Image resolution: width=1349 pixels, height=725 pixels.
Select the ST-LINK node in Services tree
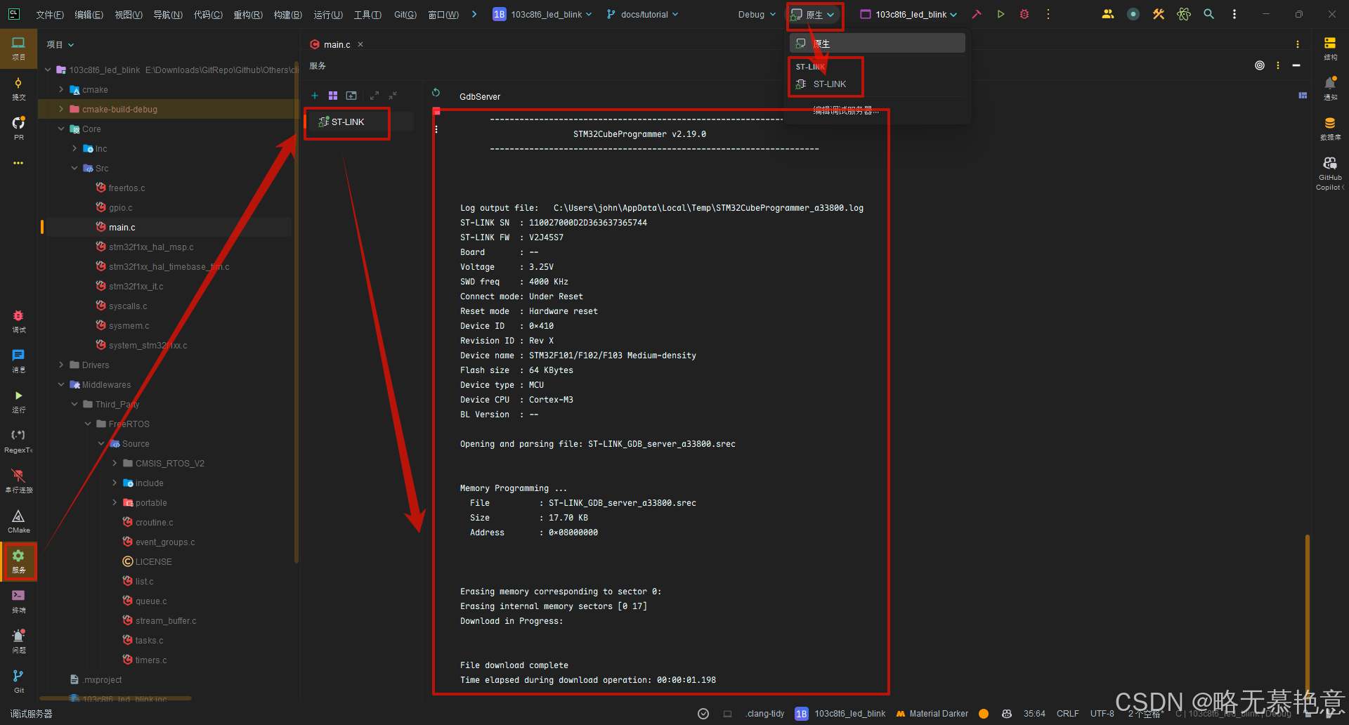point(347,122)
